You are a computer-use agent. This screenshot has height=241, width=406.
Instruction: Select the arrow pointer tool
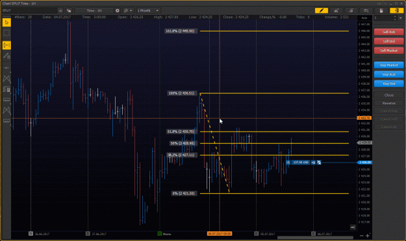click(x=6, y=23)
